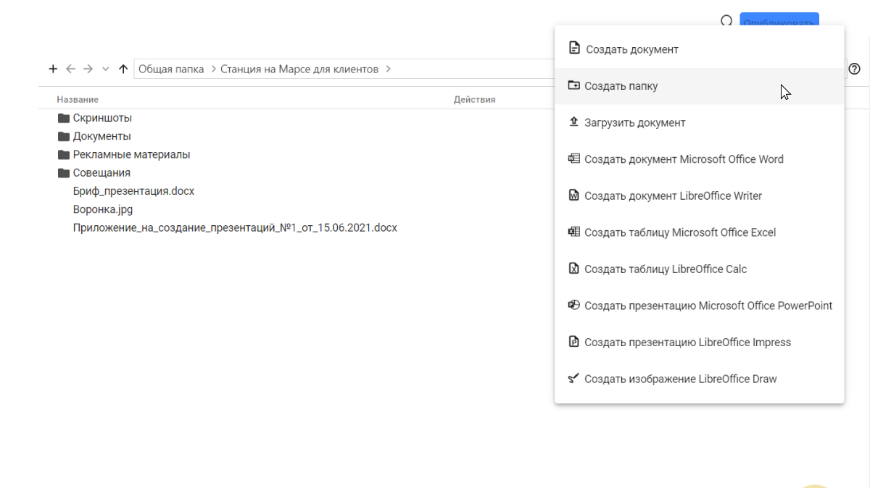Expand chevron after Станция на Марсе для клиентов
The height and width of the screenshot is (488, 870).
point(388,69)
